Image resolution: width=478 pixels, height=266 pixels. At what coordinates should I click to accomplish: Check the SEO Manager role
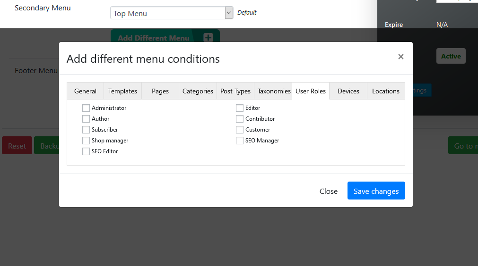click(240, 141)
